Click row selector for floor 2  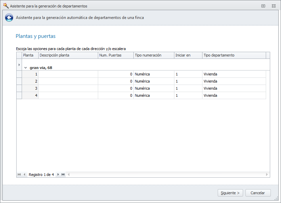[x=19, y=81]
